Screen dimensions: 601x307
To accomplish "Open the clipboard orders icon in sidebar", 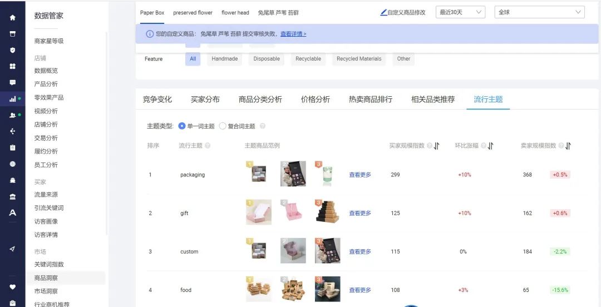I will point(13,147).
